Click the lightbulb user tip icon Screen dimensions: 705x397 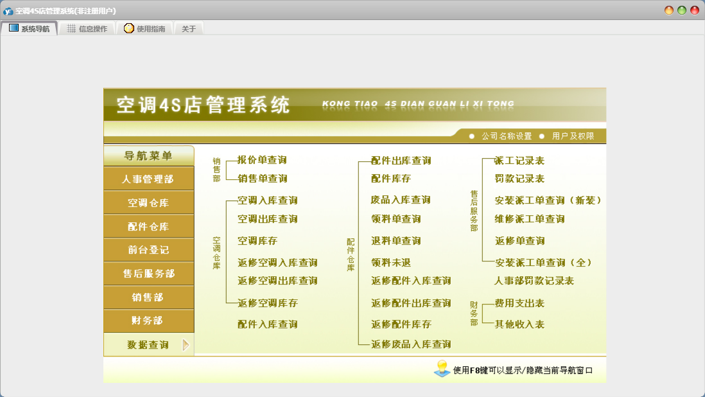[x=442, y=368]
